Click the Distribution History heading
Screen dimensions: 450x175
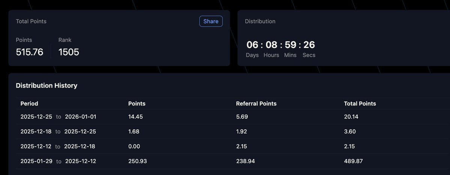pyautogui.click(x=47, y=85)
